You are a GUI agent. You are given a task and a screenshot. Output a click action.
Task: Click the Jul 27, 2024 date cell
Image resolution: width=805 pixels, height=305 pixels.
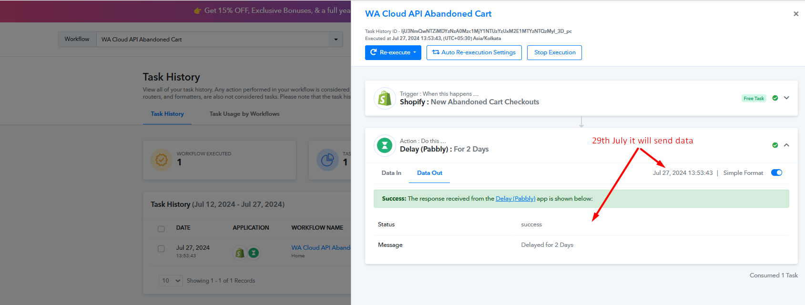(193, 248)
